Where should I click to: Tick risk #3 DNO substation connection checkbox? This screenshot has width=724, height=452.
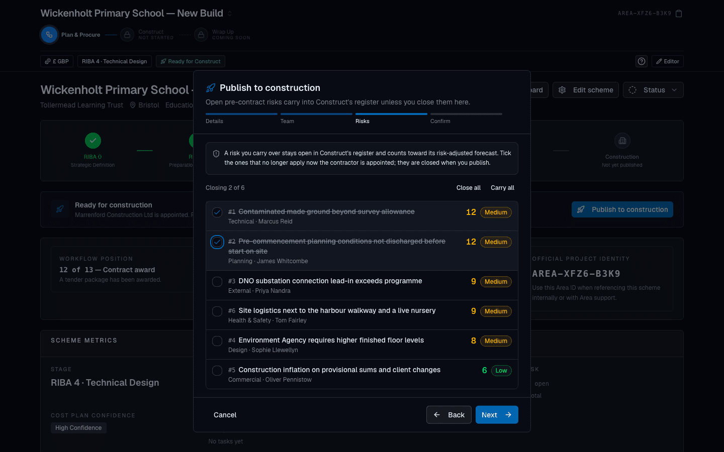[217, 282]
